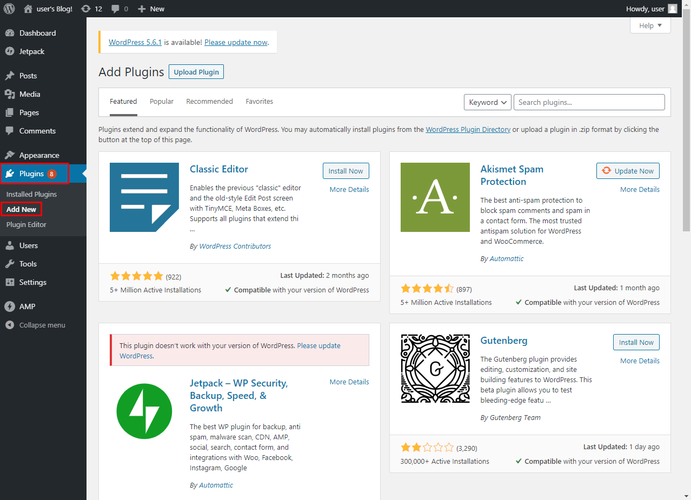Image resolution: width=691 pixels, height=500 pixels.
Task: Open the WordPress Contributors author link
Action: 235,246
